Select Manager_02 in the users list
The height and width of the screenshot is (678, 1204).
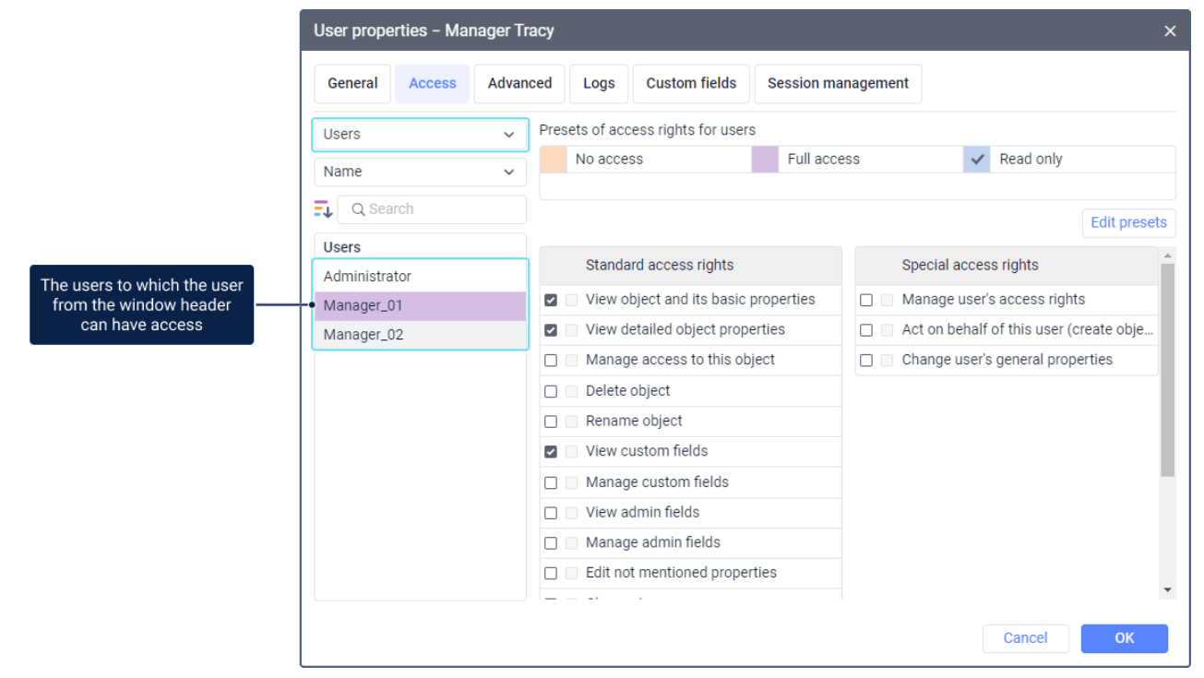(x=421, y=335)
